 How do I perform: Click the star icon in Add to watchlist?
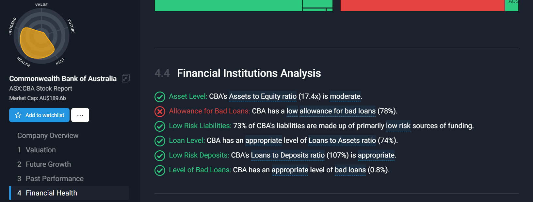(18, 115)
